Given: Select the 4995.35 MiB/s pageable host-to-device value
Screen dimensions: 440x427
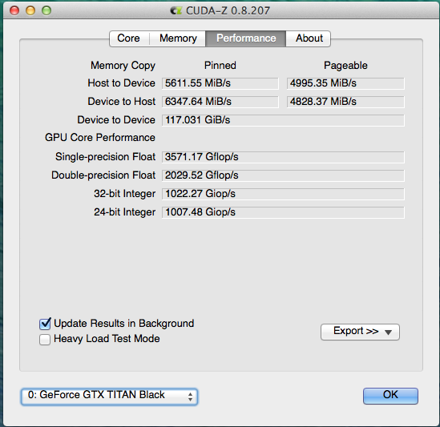Looking at the screenshot, I should [x=345, y=83].
